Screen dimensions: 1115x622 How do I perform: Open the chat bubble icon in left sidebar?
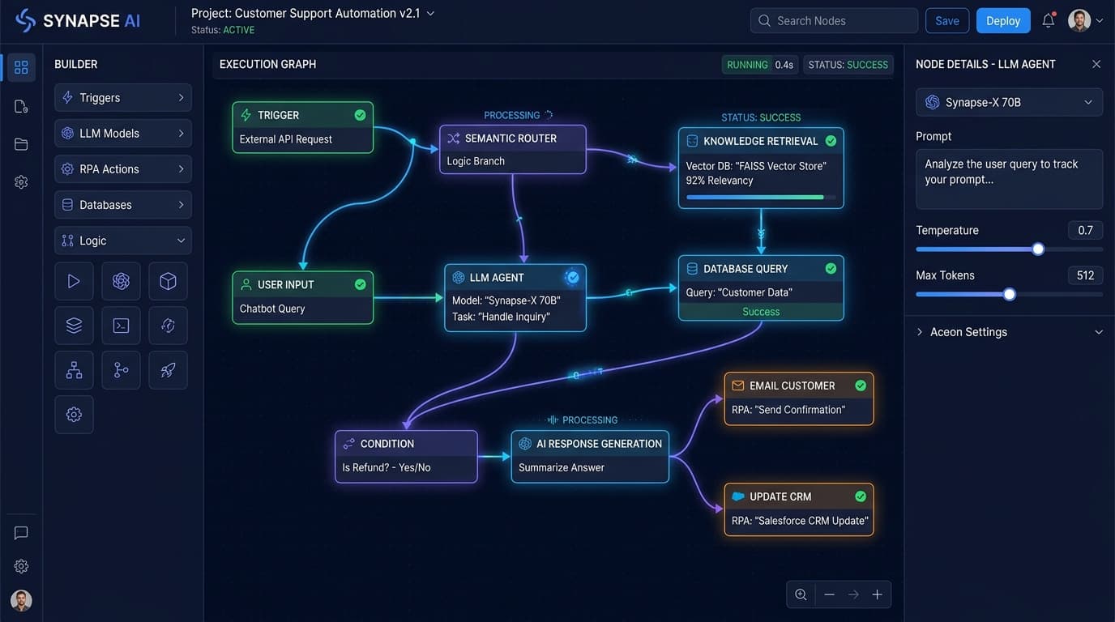pos(21,532)
